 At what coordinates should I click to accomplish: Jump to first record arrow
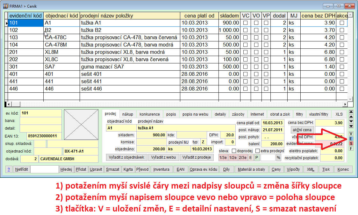(351, 112)
